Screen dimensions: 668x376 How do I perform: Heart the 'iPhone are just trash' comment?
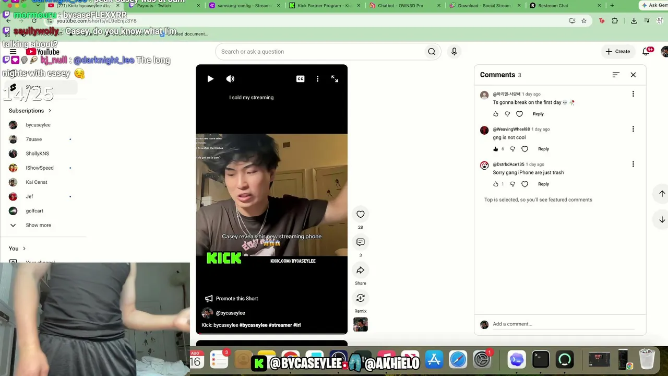524,184
